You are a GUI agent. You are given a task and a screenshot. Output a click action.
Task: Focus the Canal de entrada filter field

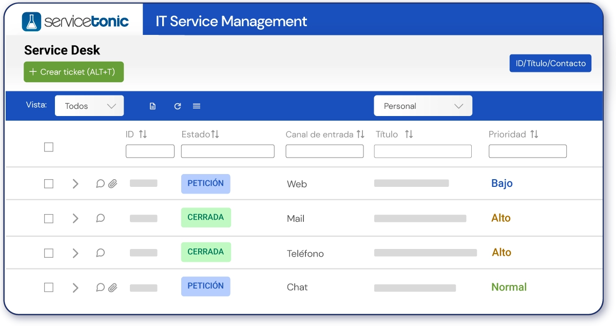324,151
